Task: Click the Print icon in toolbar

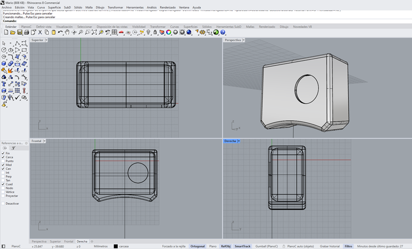Action: pos(27,33)
